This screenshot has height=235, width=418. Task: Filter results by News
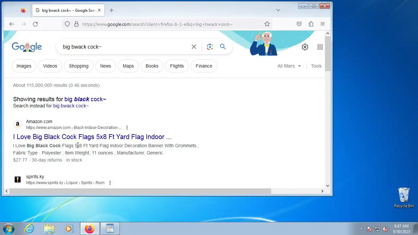coord(105,66)
